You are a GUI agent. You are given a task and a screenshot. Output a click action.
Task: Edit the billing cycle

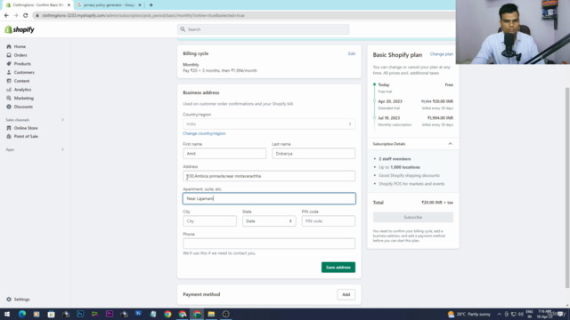point(352,53)
